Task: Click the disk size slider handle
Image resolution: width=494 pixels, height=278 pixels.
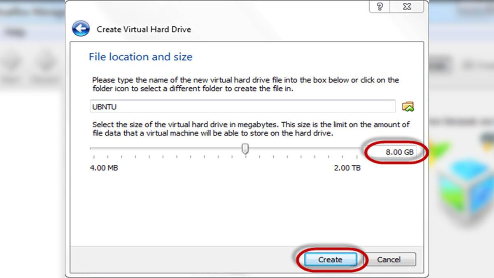Action: tap(245, 149)
